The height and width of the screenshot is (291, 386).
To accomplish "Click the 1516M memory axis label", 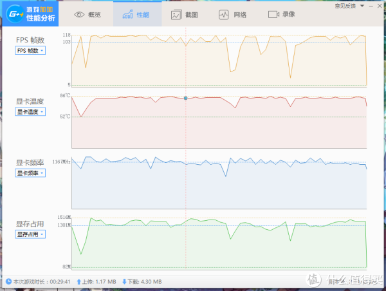I will click(64, 218).
